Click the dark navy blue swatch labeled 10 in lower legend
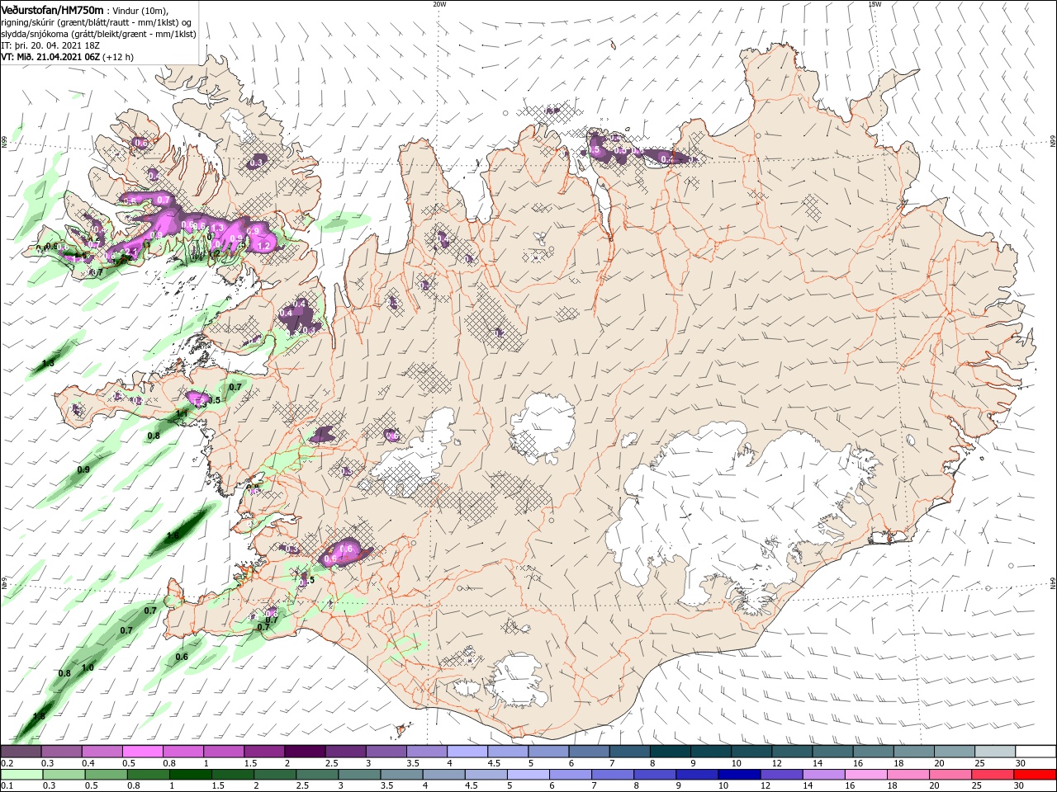Viewport: 1057px width, 792px height. coord(738,774)
